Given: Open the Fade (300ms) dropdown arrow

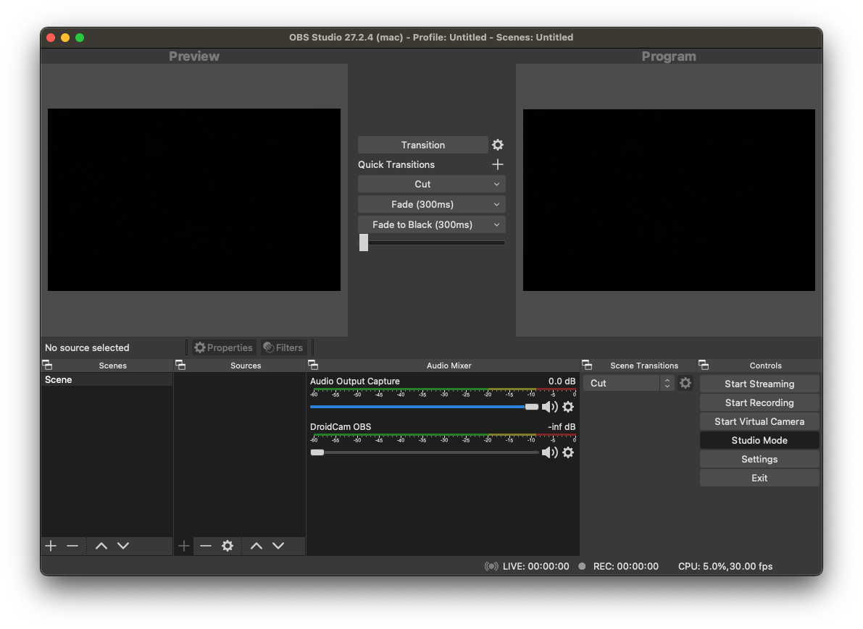Looking at the screenshot, I should tap(496, 205).
